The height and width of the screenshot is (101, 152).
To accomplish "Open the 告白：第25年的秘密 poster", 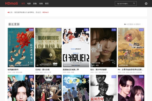I will tap(104, 47).
